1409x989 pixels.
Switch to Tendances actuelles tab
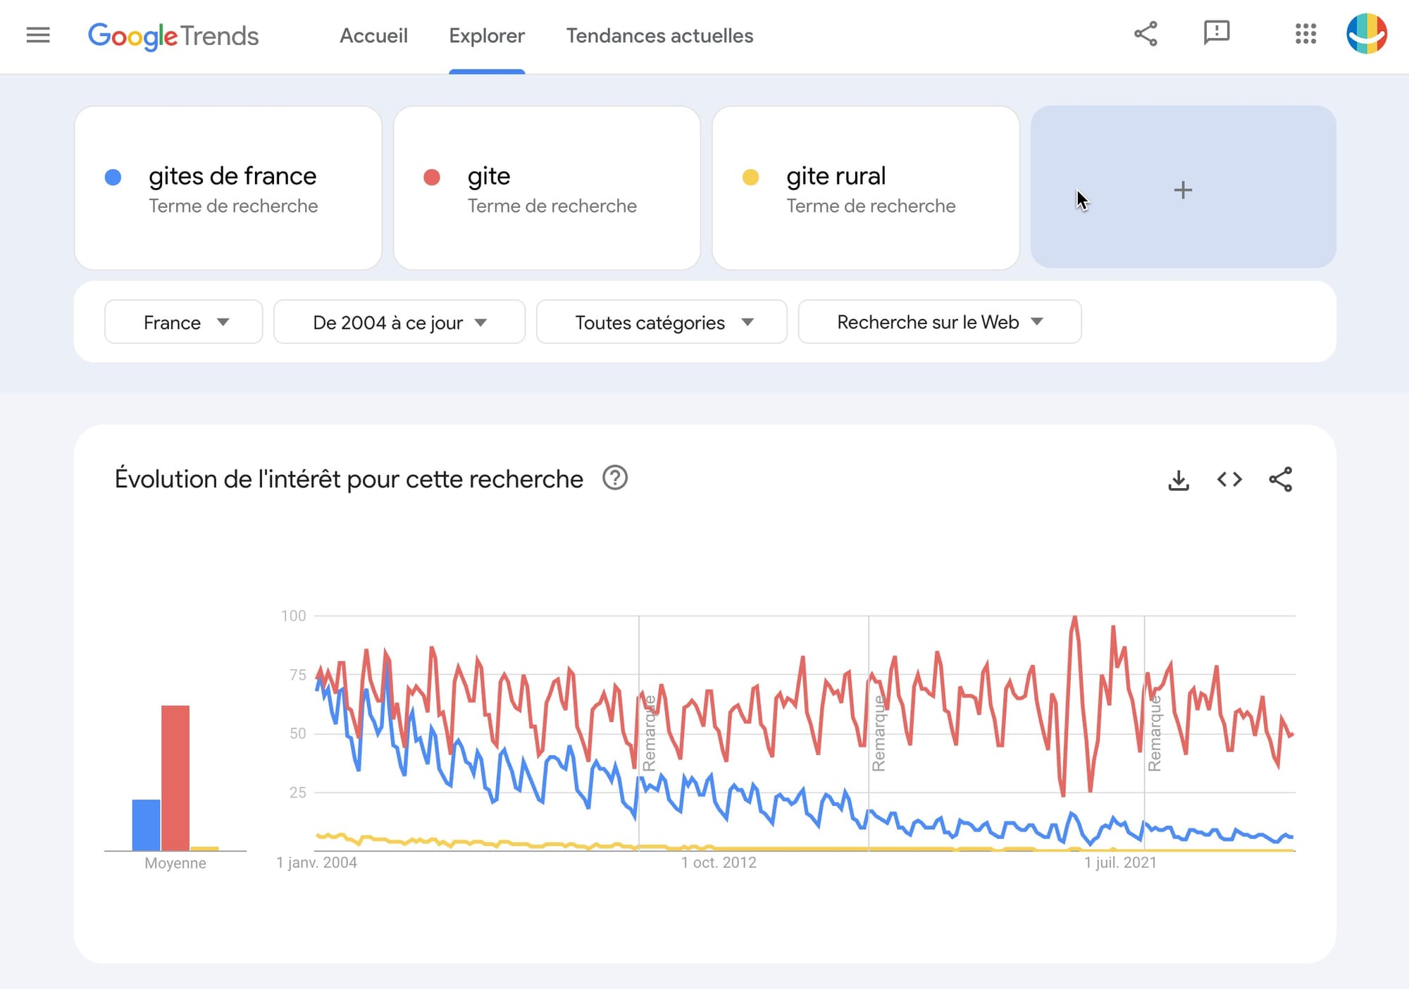[x=659, y=36]
